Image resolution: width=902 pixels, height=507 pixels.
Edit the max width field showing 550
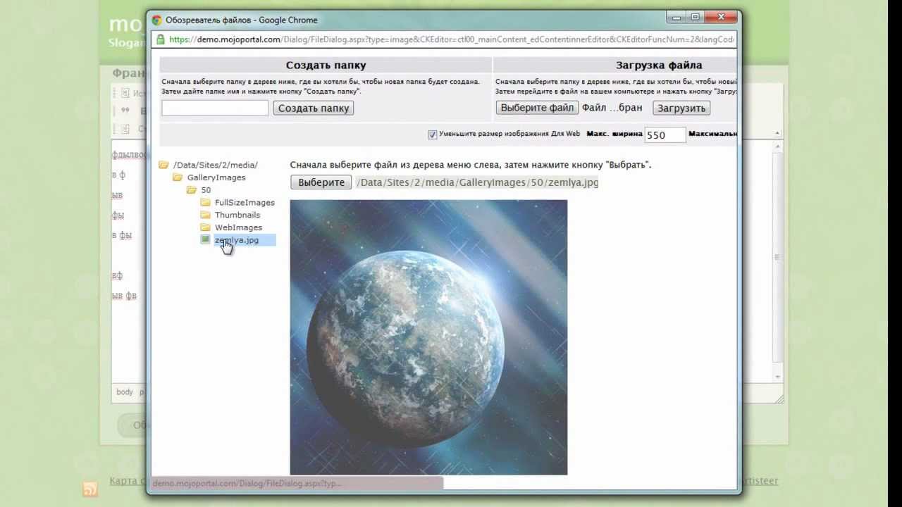tap(665, 134)
